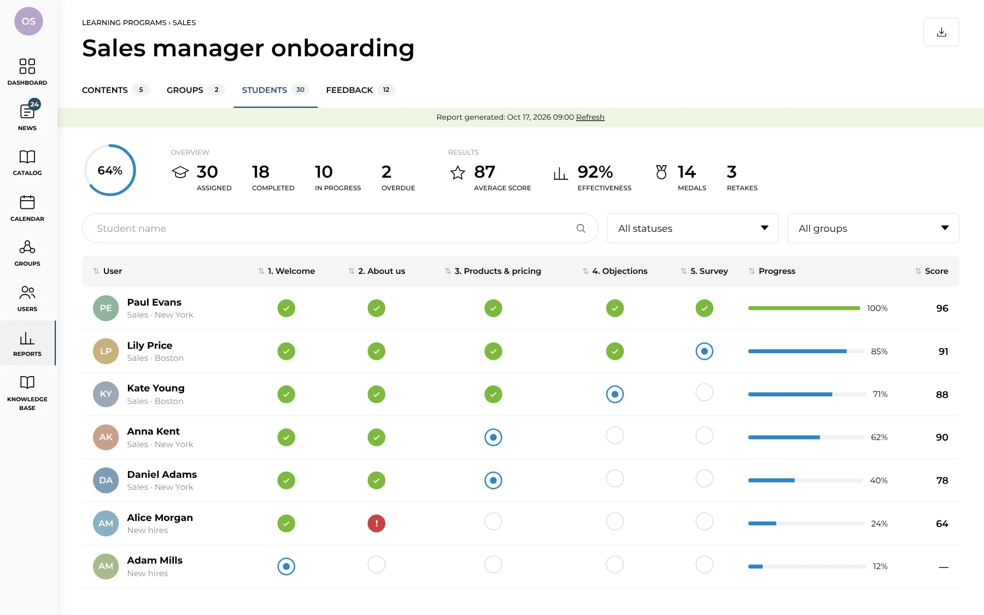The width and height of the screenshot is (984, 615).
Task: Select Reports in the sidebar
Action: click(27, 343)
